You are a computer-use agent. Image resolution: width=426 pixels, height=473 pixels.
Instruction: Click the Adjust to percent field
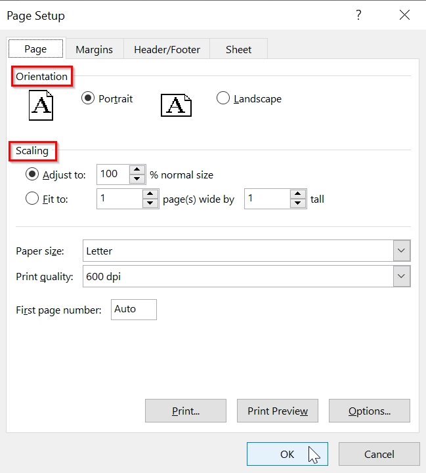(113, 175)
